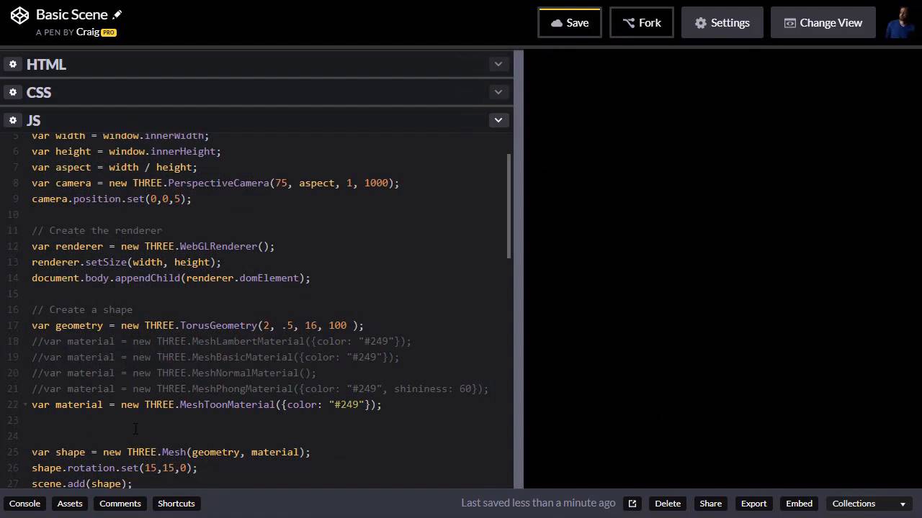Click the editor-preview resize divider
This screenshot has height=518, width=922.
(x=519, y=270)
